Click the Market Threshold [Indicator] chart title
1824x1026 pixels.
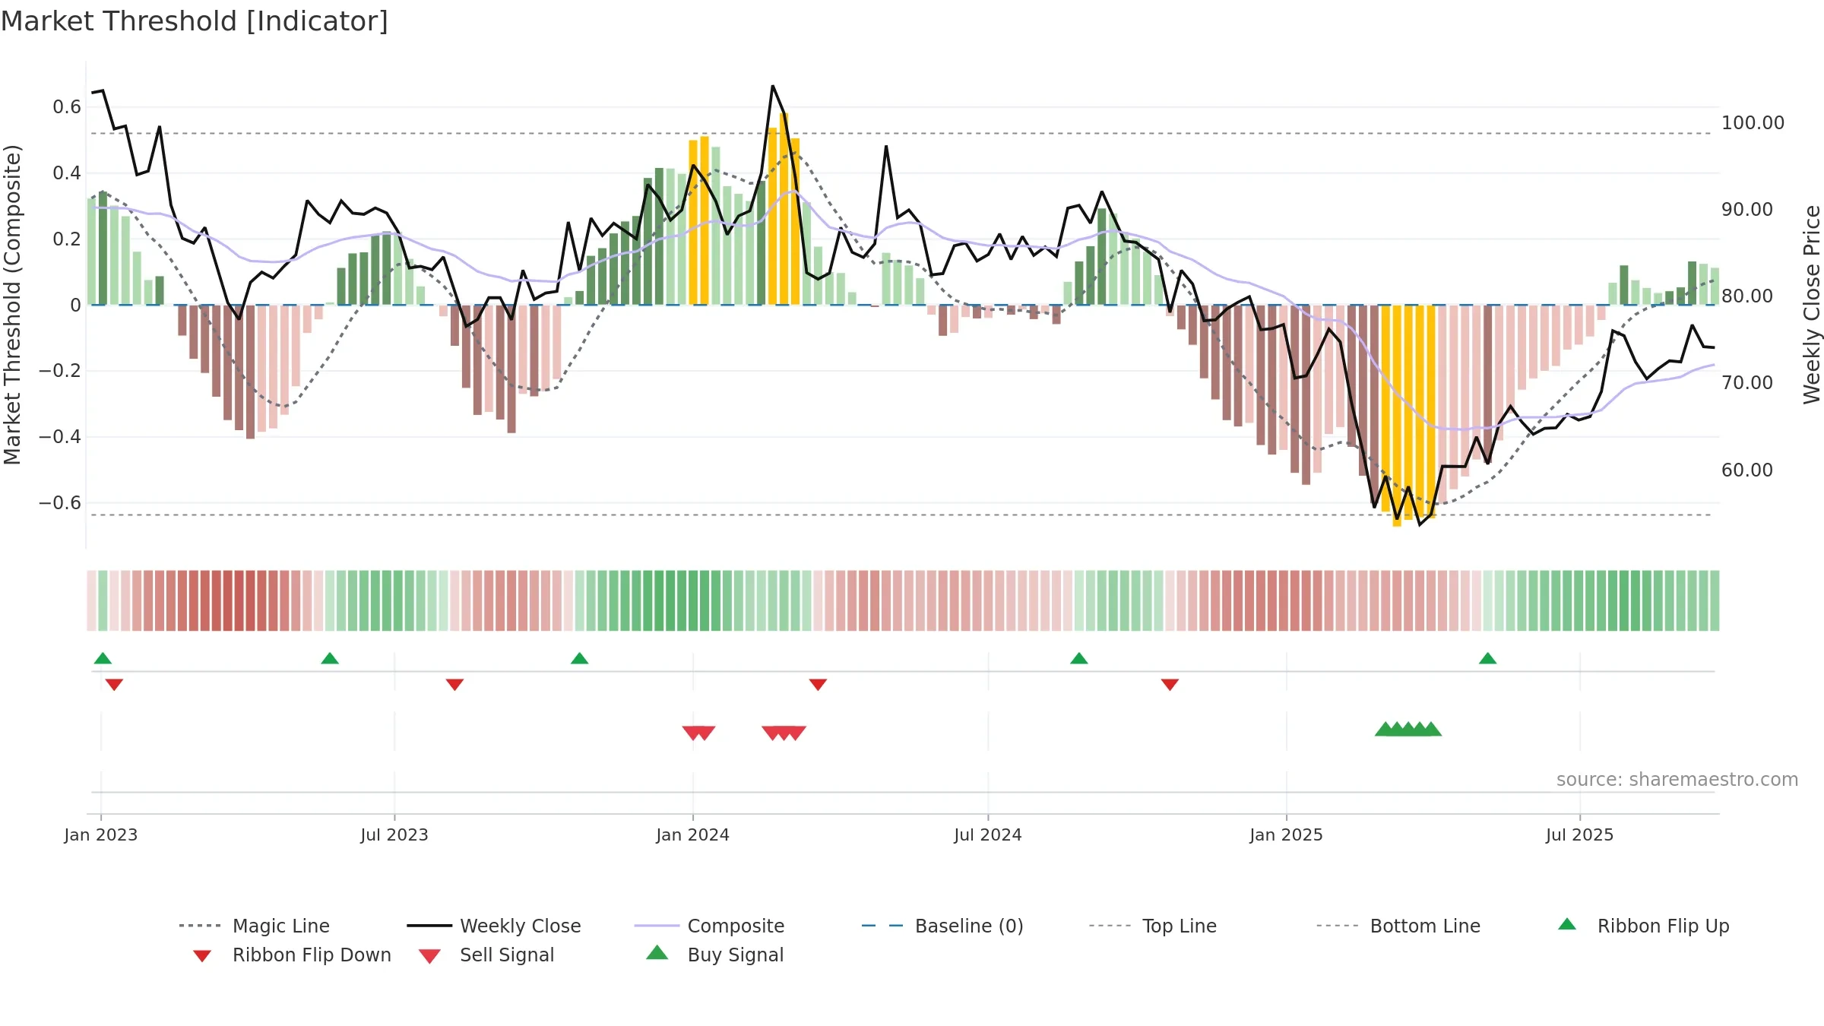(195, 21)
